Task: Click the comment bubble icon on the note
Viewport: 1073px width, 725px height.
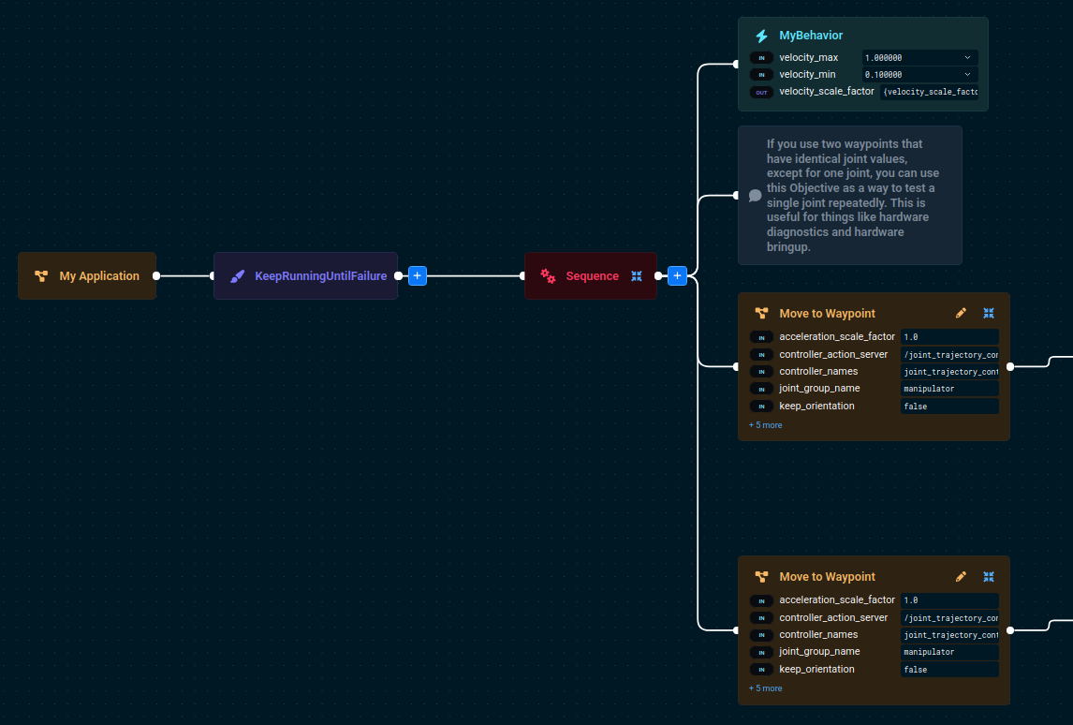Action: [755, 196]
